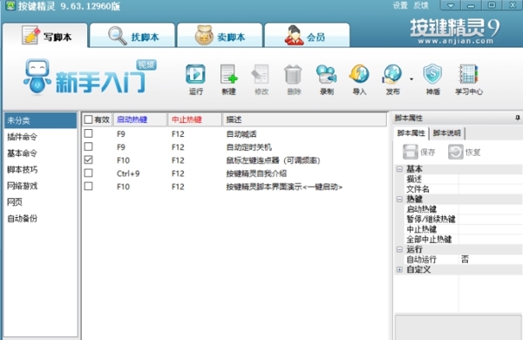Collapse the 运行 property group
This screenshot has width=523, height=340.
click(399, 249)
